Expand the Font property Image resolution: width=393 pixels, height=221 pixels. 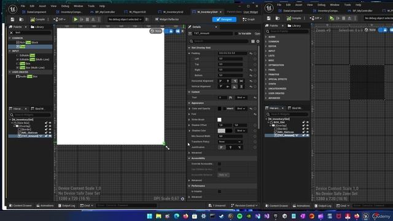pos(190,114)
